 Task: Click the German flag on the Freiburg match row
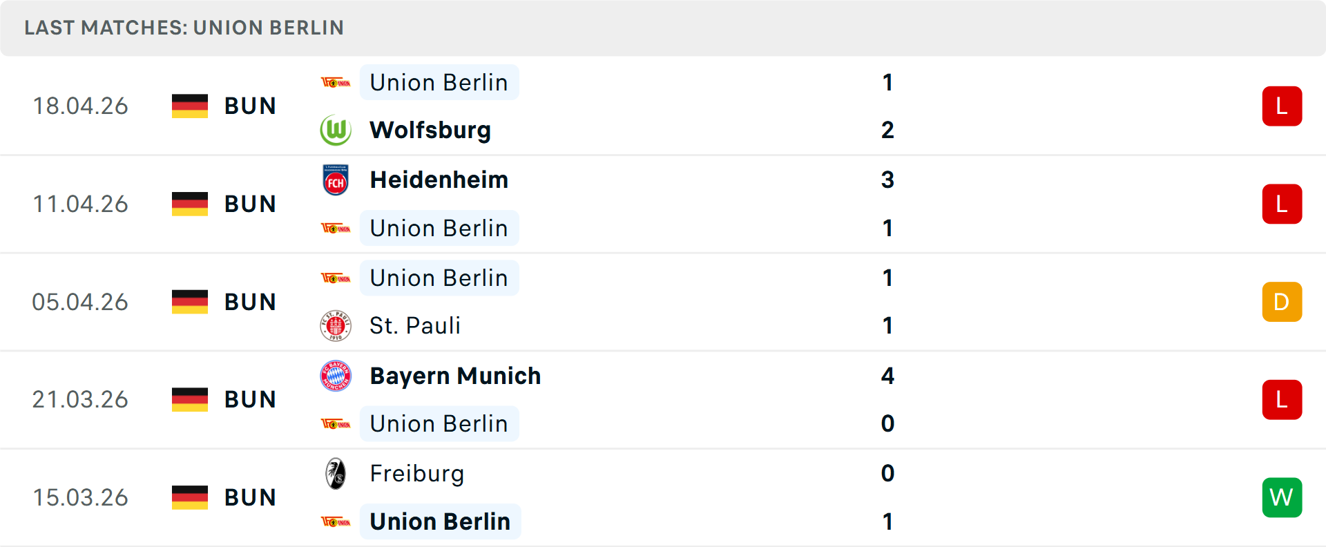190,497
